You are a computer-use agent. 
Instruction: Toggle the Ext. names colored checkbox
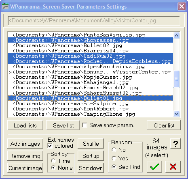pos(50,146)
